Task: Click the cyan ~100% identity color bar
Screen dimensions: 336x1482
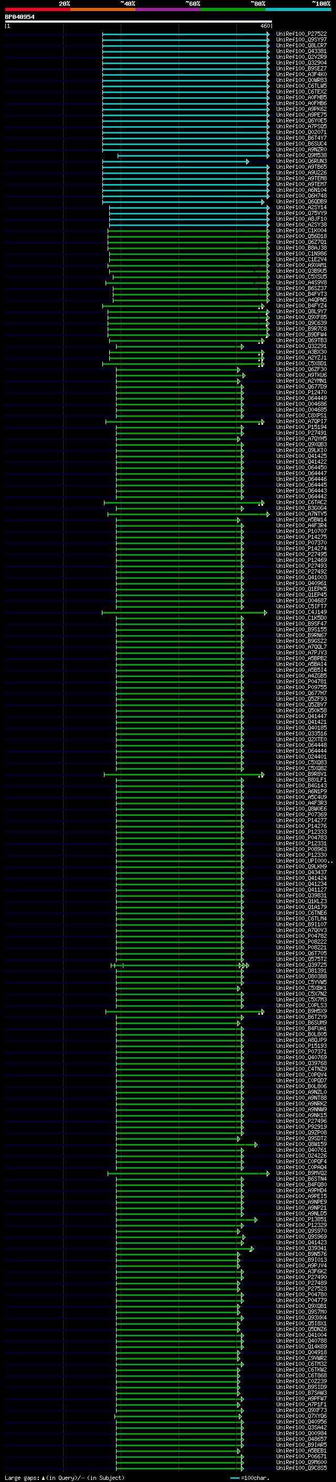Action: click(x=298, y=9)
